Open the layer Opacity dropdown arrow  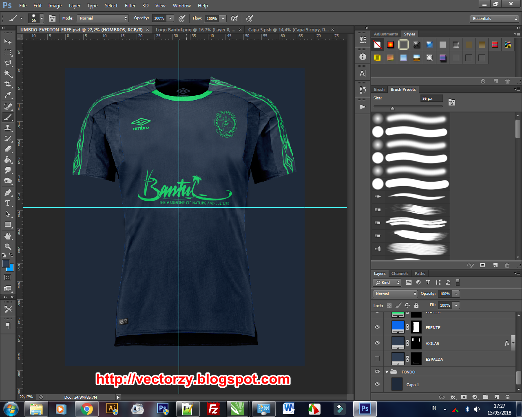[x=456, y=294]
